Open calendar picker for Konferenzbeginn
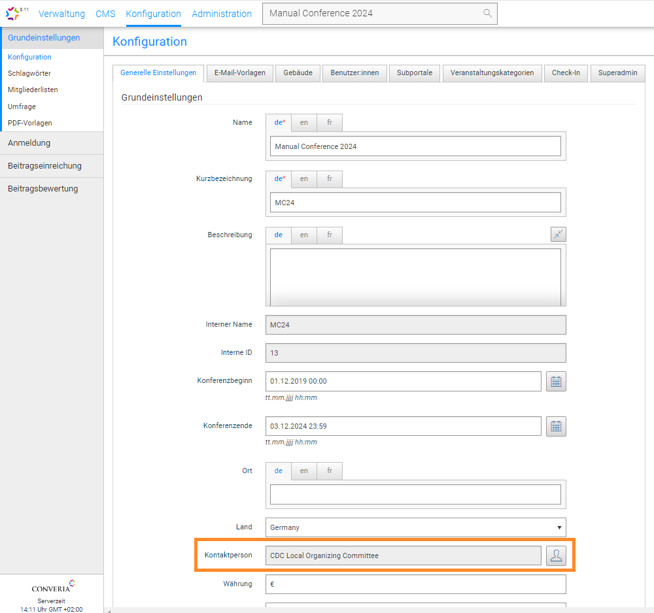 tap(556, 381)
